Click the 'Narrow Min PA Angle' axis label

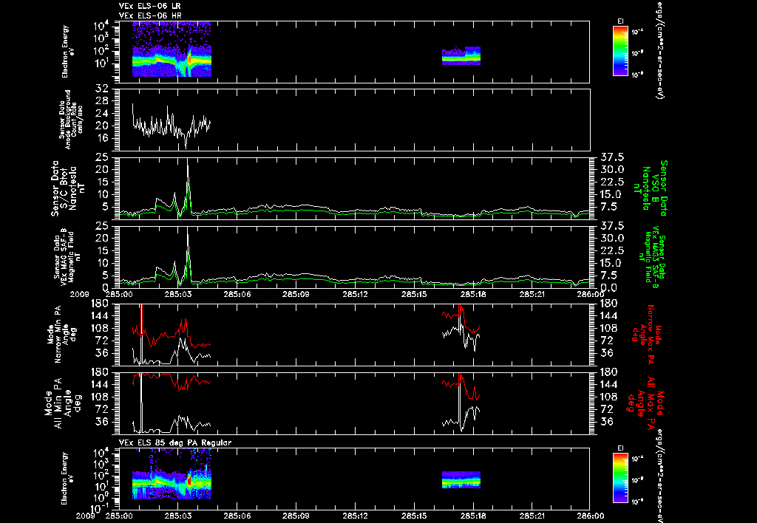pos(61,335)
